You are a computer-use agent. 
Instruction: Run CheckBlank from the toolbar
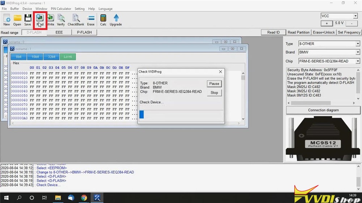[76, 20]
